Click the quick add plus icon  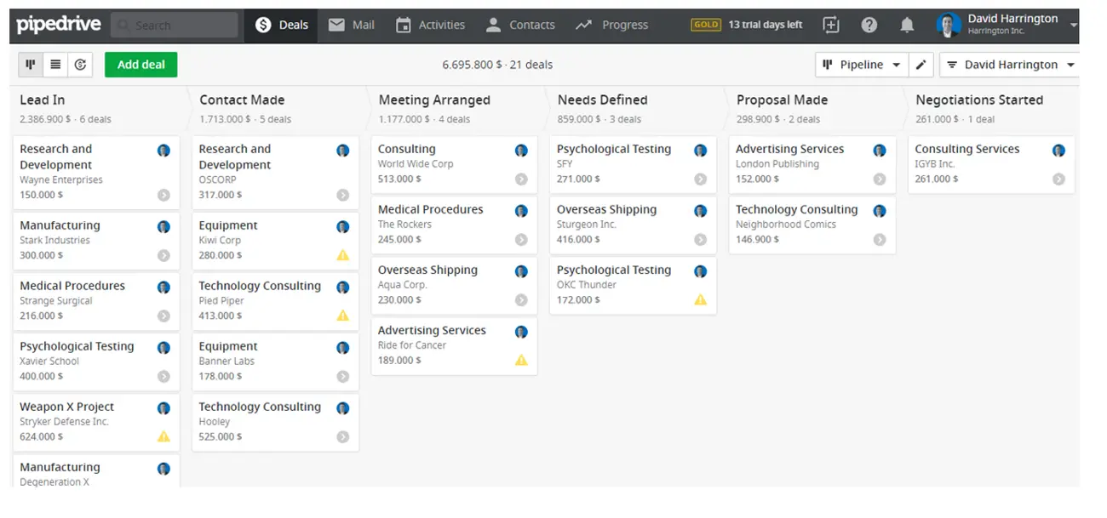pyautogui.click(x=831, y=25)
